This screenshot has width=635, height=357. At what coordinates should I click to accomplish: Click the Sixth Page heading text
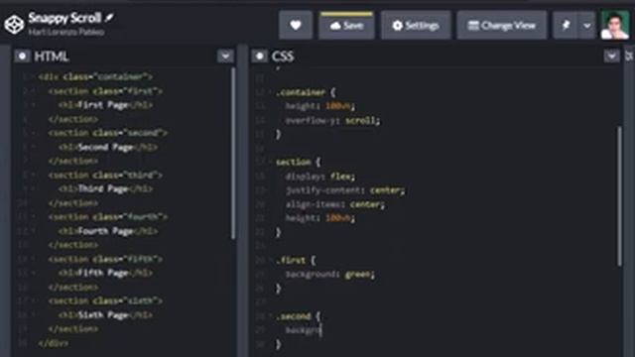pos(103,315)
